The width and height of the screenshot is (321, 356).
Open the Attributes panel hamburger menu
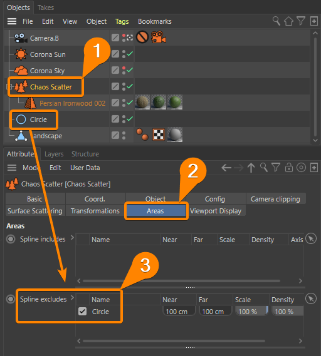[12, 168]
